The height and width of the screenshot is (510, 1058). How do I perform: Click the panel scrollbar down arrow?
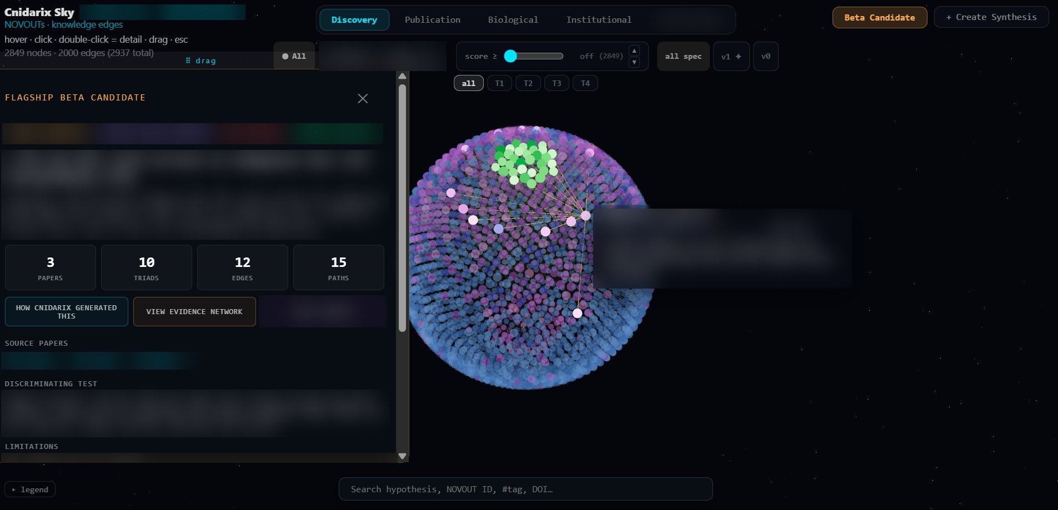pyautogui.click(x=403, y=456)
